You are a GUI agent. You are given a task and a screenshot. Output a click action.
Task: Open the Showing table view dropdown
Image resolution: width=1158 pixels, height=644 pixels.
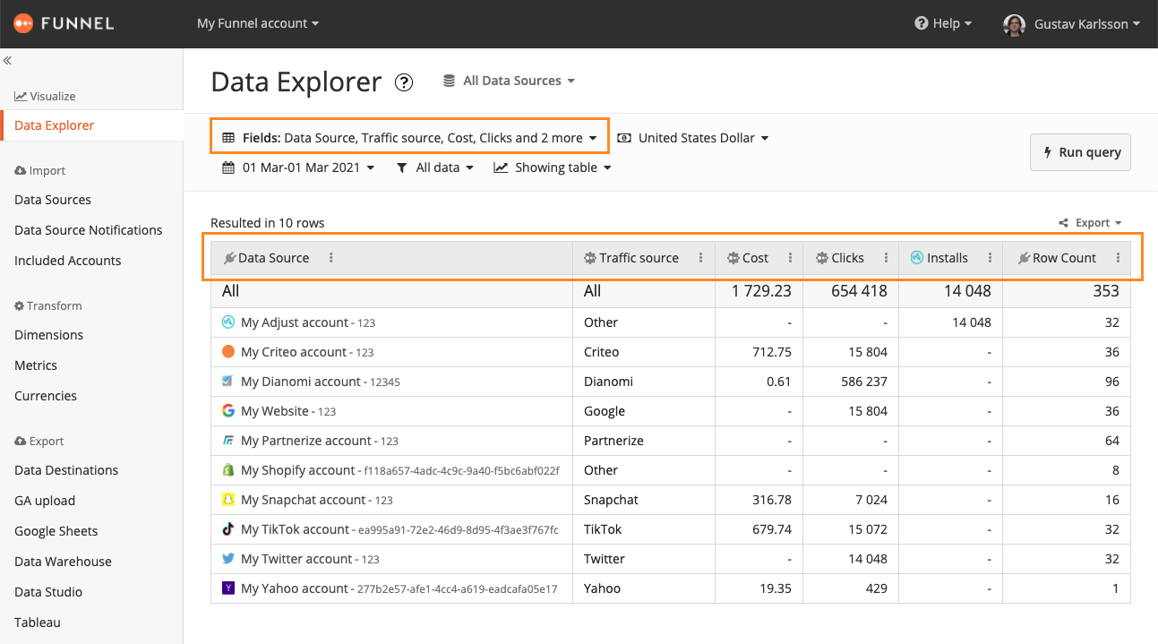click(553, 167)
